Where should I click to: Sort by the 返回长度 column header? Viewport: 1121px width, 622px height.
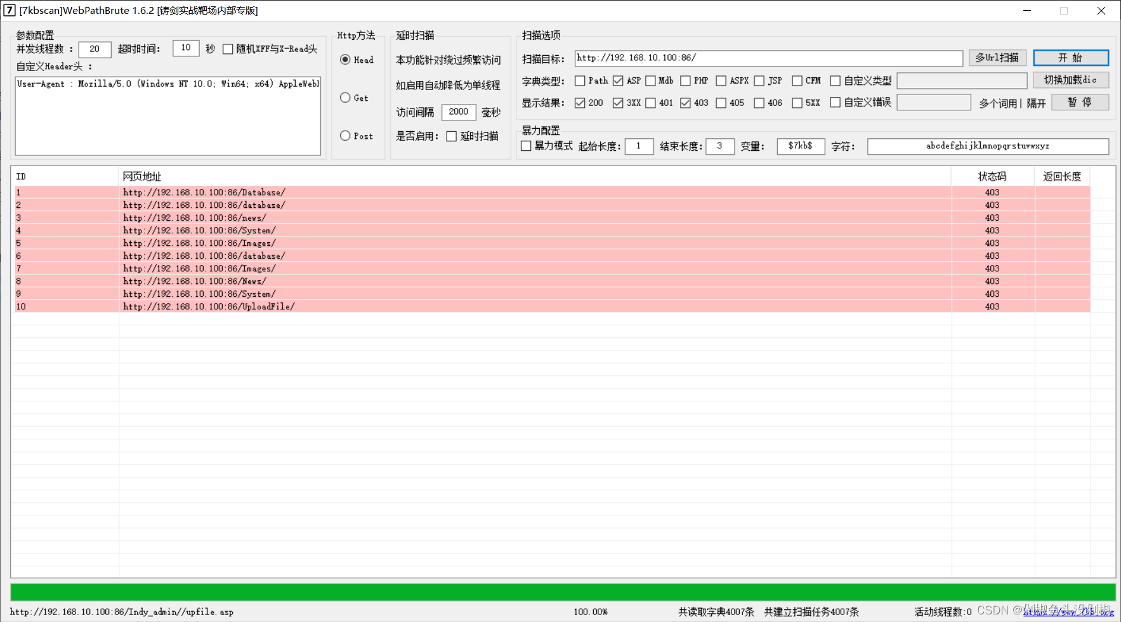click(1062, 176)
